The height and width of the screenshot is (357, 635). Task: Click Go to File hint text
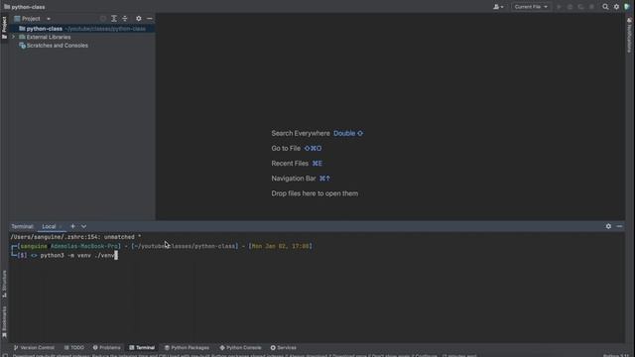pos(286,149)
